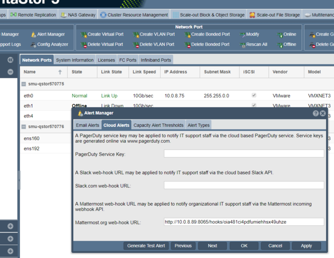Screen dimensions: 334x258
Task: Select the eth4 port row
Action: pos(46,116)
